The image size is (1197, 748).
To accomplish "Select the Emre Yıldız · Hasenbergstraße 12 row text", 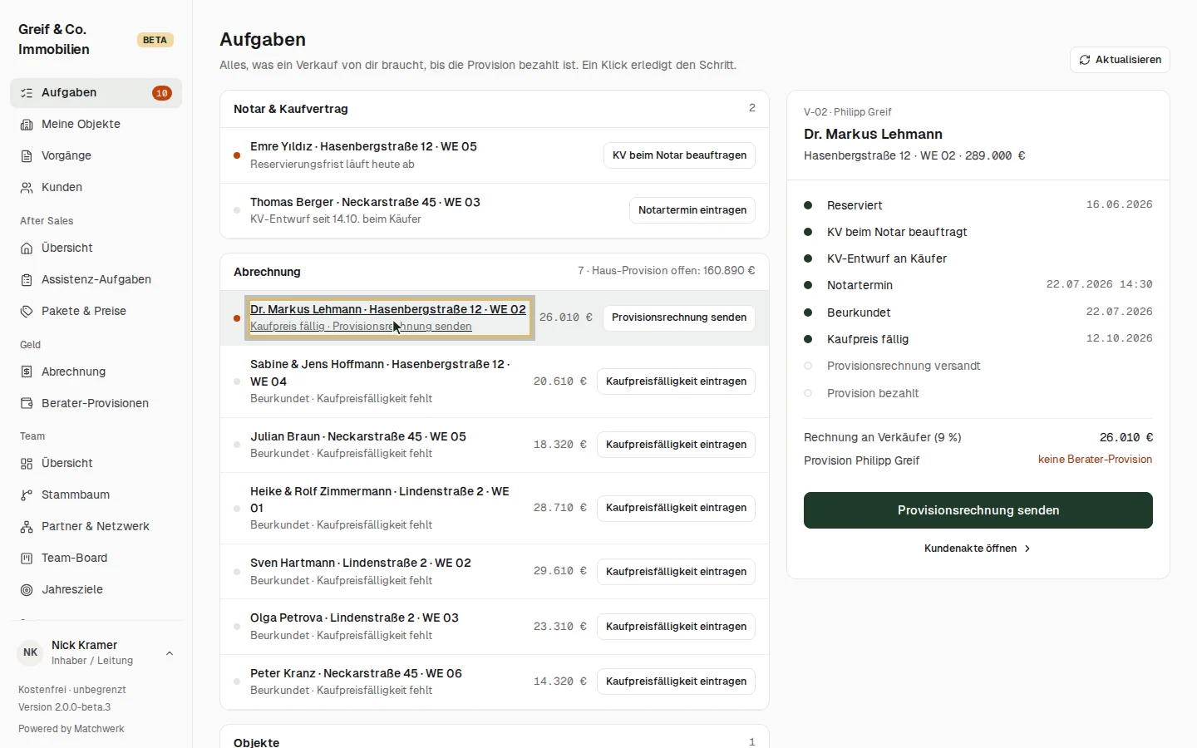I will [x=363, y=146].
